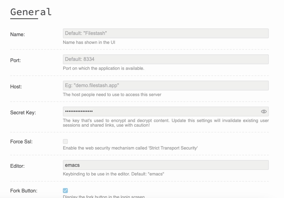Reveal the Secret Key with the eye icon

pyautogui.click(x=264, y=112)
